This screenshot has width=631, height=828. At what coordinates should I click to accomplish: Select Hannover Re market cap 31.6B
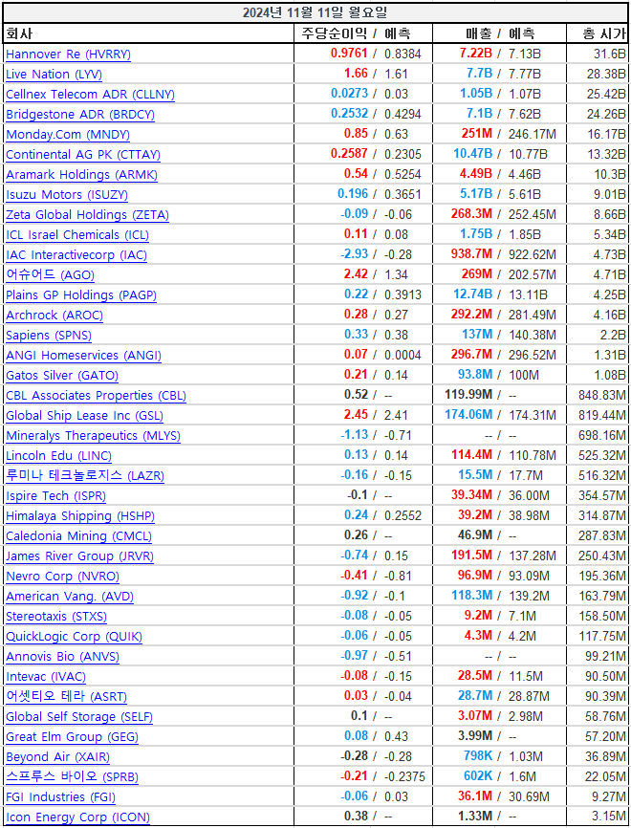click(x=610, y=54)
